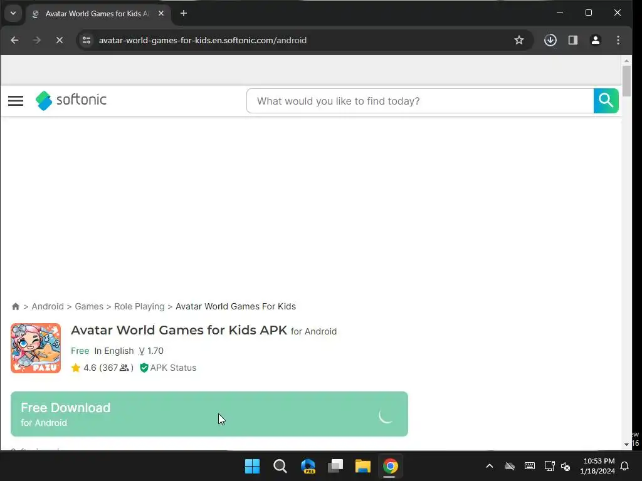Open File Explorer from taskbar
This screenshot has height=481, width=642.
point(363,466)
